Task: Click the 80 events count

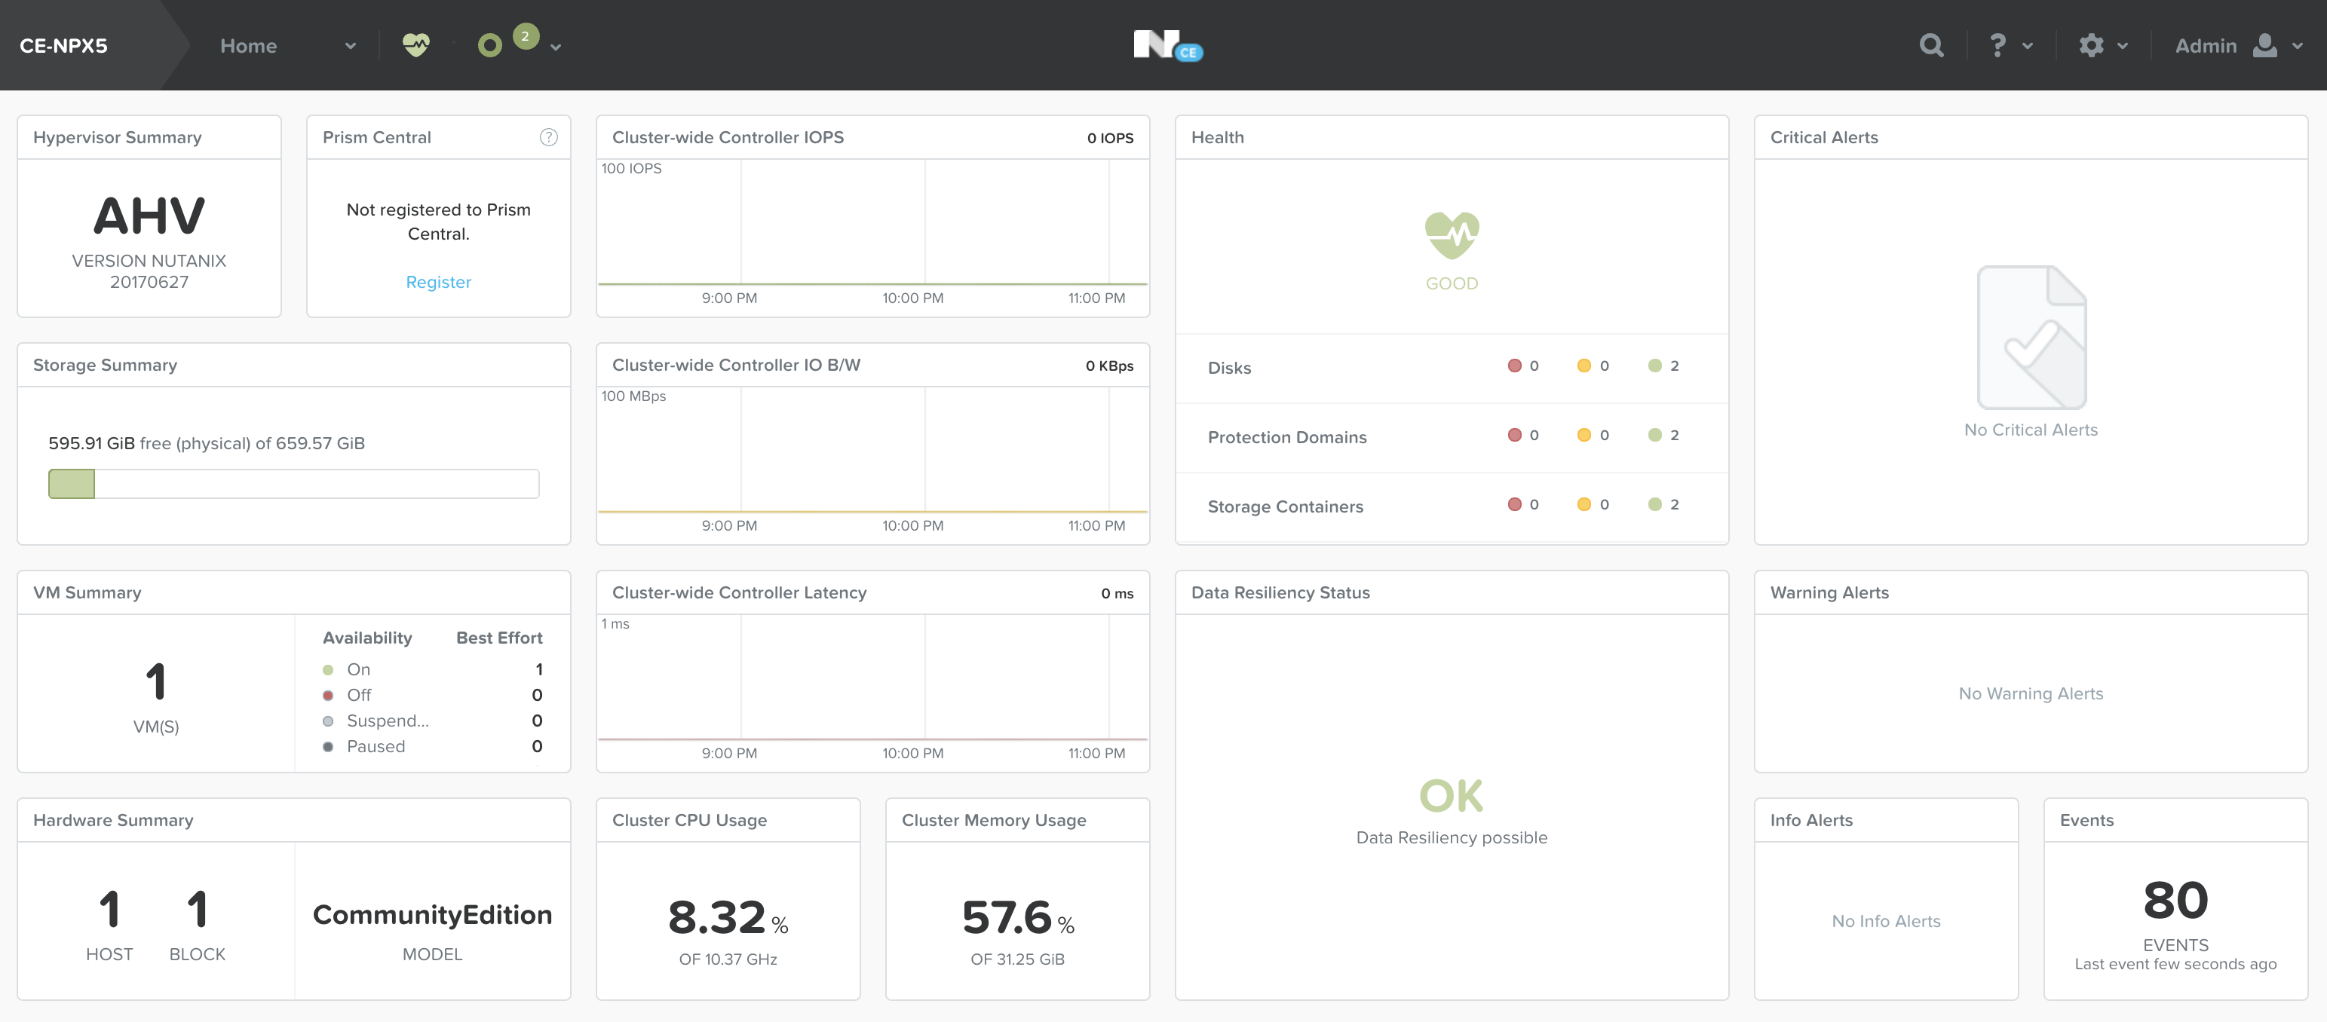Action: [x=2175, y=900]
